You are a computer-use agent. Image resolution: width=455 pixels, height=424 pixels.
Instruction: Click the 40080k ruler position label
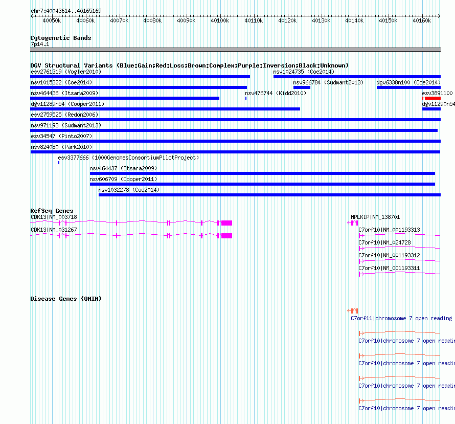(152, 20)
